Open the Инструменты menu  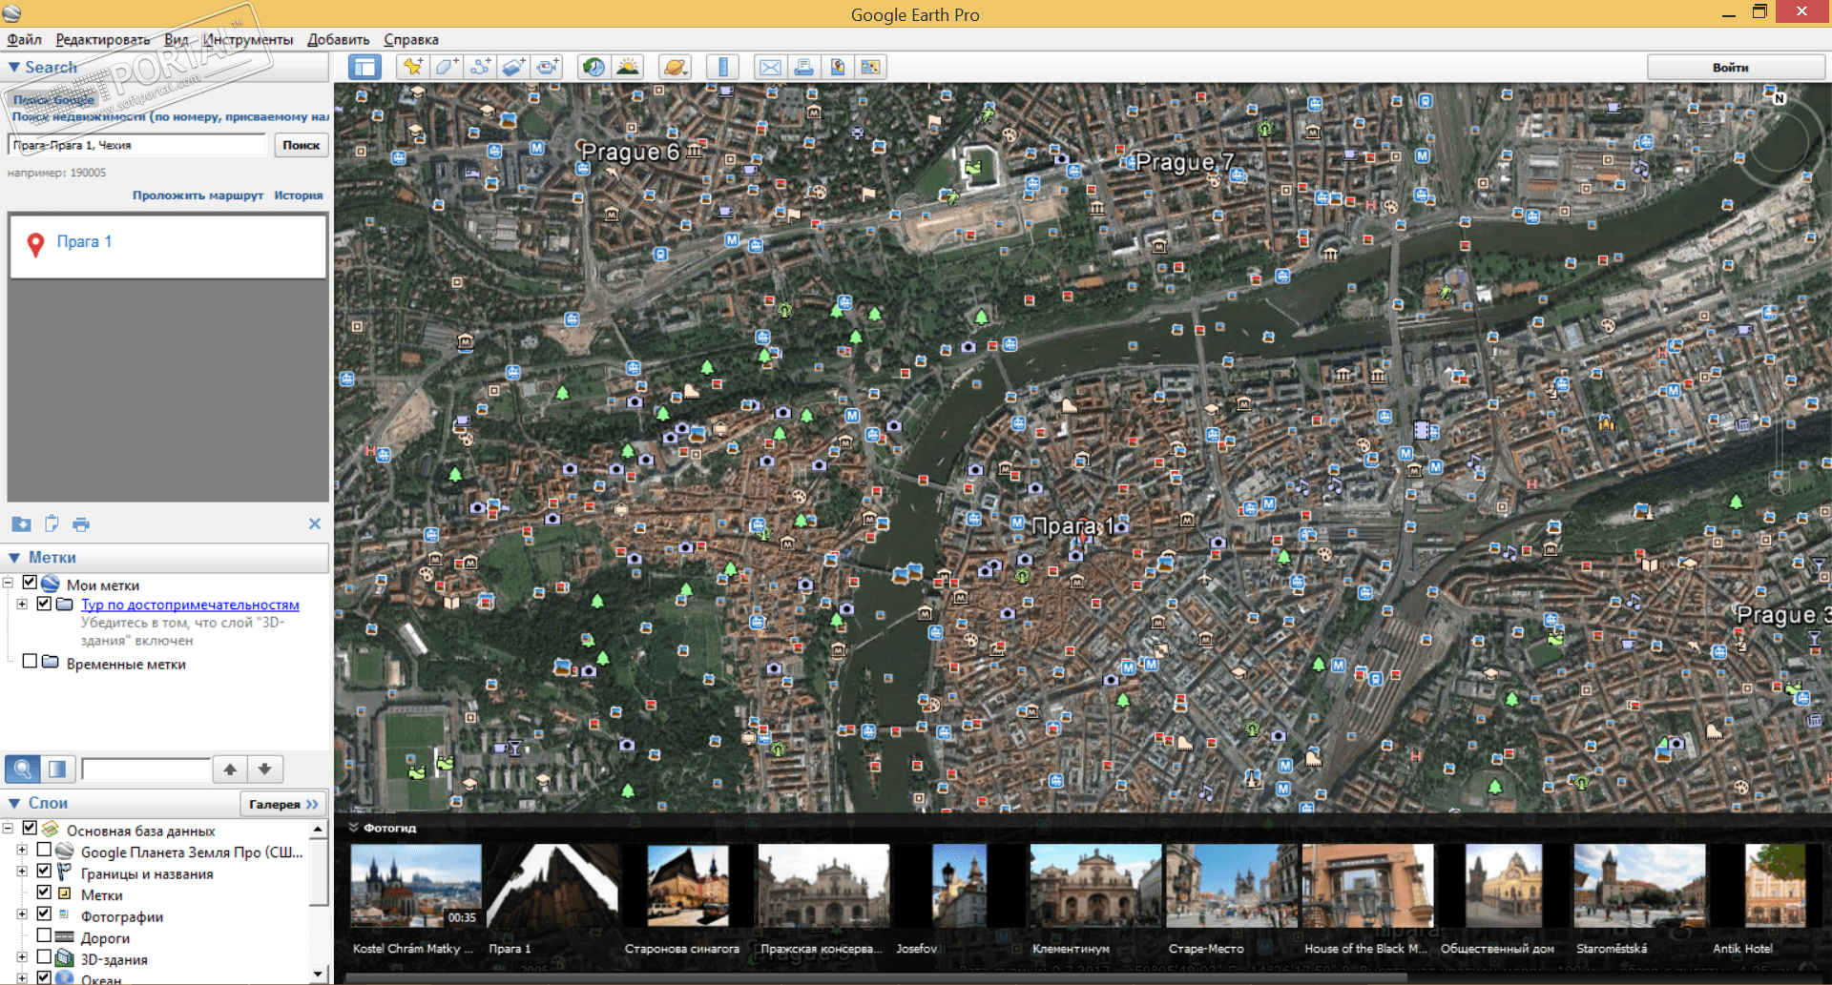(248, 40)
